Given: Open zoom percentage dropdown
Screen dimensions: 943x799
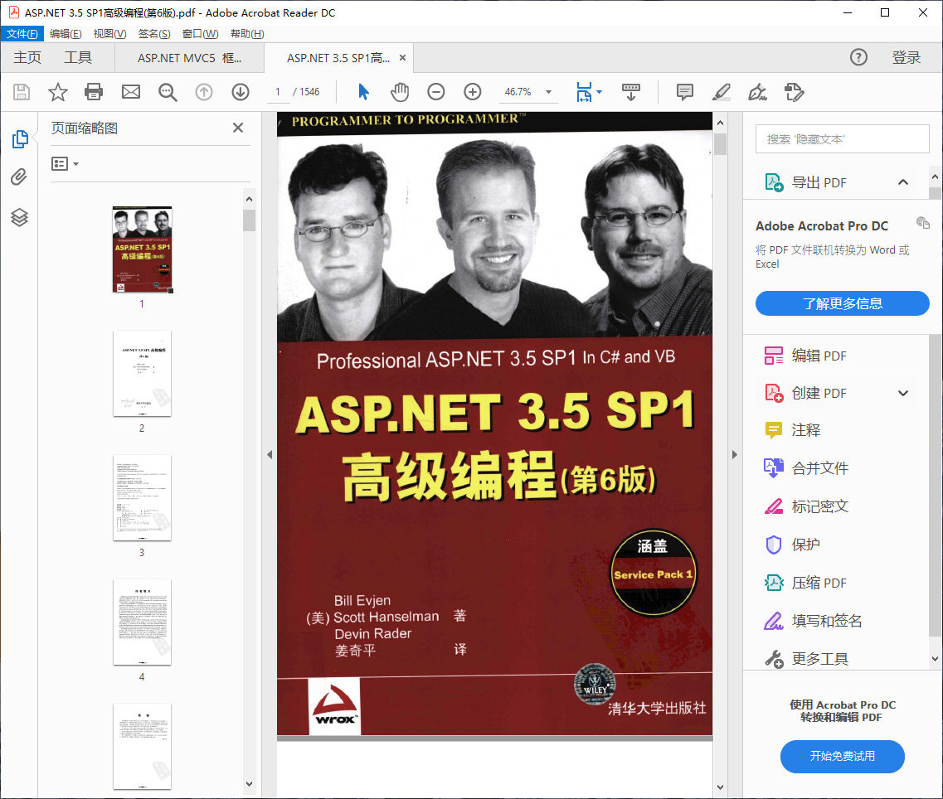Looking at the screenshot, I should [x=548, y=92].
